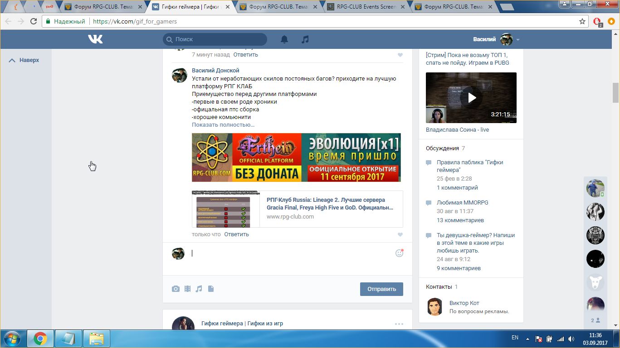Go forward in Chrome history
This screenshot has height=348, width=620.
(21, 21)
